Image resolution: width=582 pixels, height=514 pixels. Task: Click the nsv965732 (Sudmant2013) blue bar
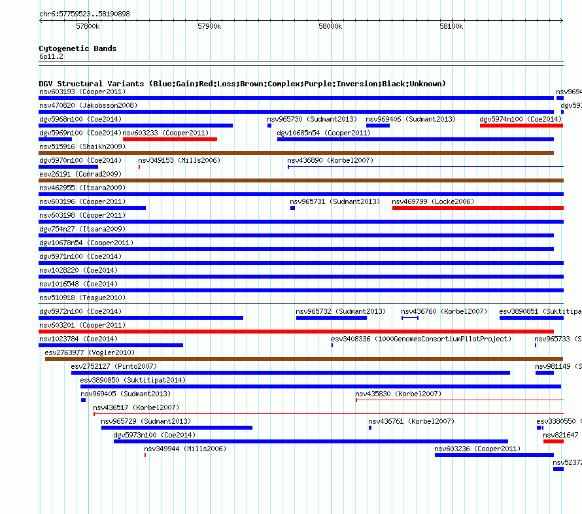(x=332, y=318)
